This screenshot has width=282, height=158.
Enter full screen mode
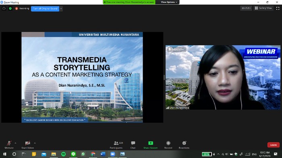tap(278, 8)
